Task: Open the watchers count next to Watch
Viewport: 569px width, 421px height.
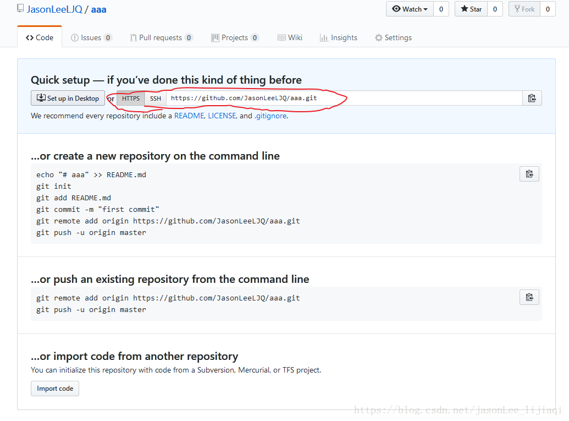Action: tap(441, 9)
